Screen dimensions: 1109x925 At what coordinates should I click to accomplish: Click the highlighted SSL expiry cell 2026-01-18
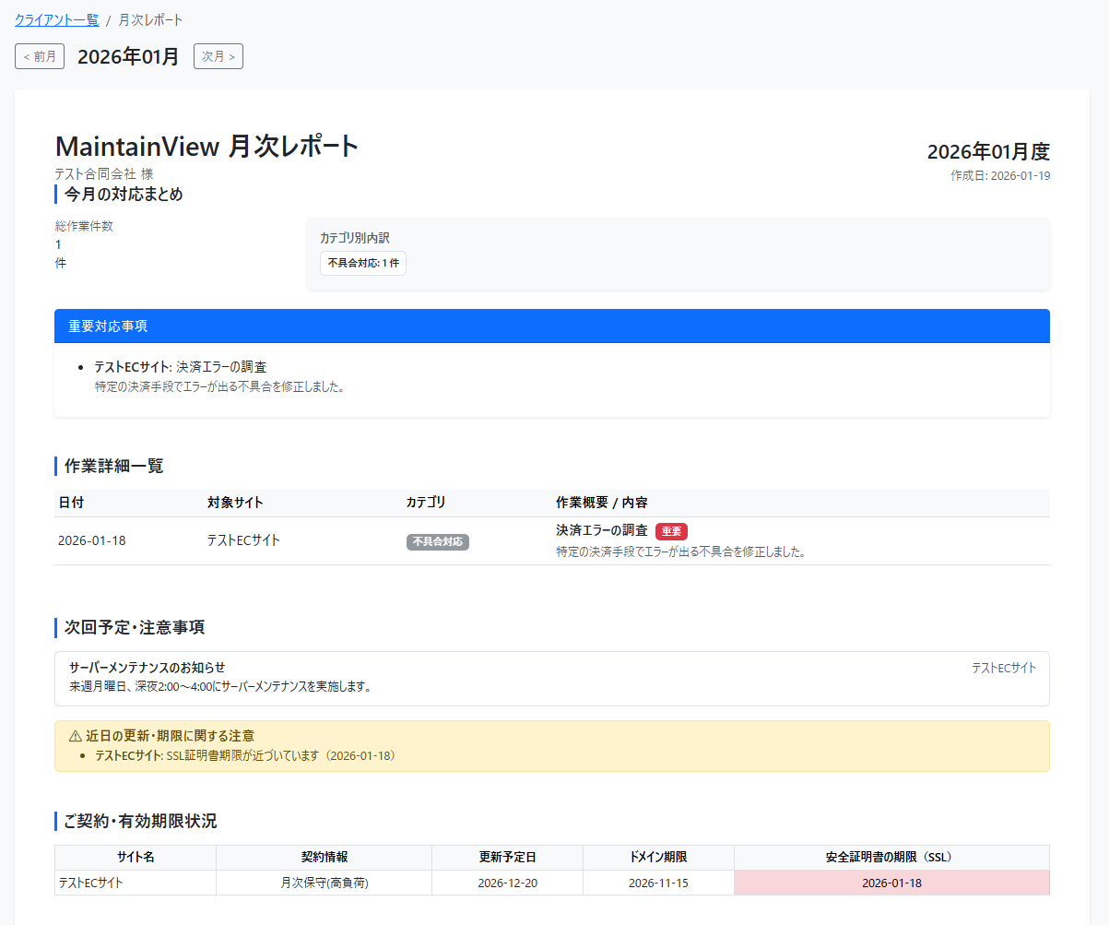pyautogui.click(x=891, y=883)
